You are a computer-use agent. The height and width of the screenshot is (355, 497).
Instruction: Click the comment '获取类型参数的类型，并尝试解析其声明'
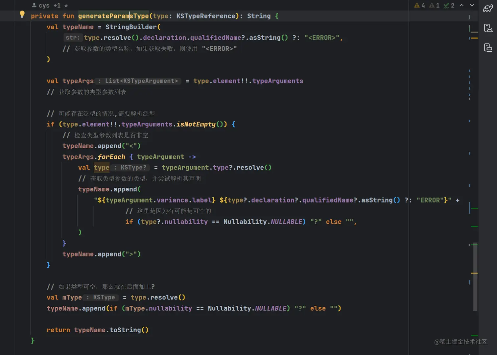[x=139, y=178]
